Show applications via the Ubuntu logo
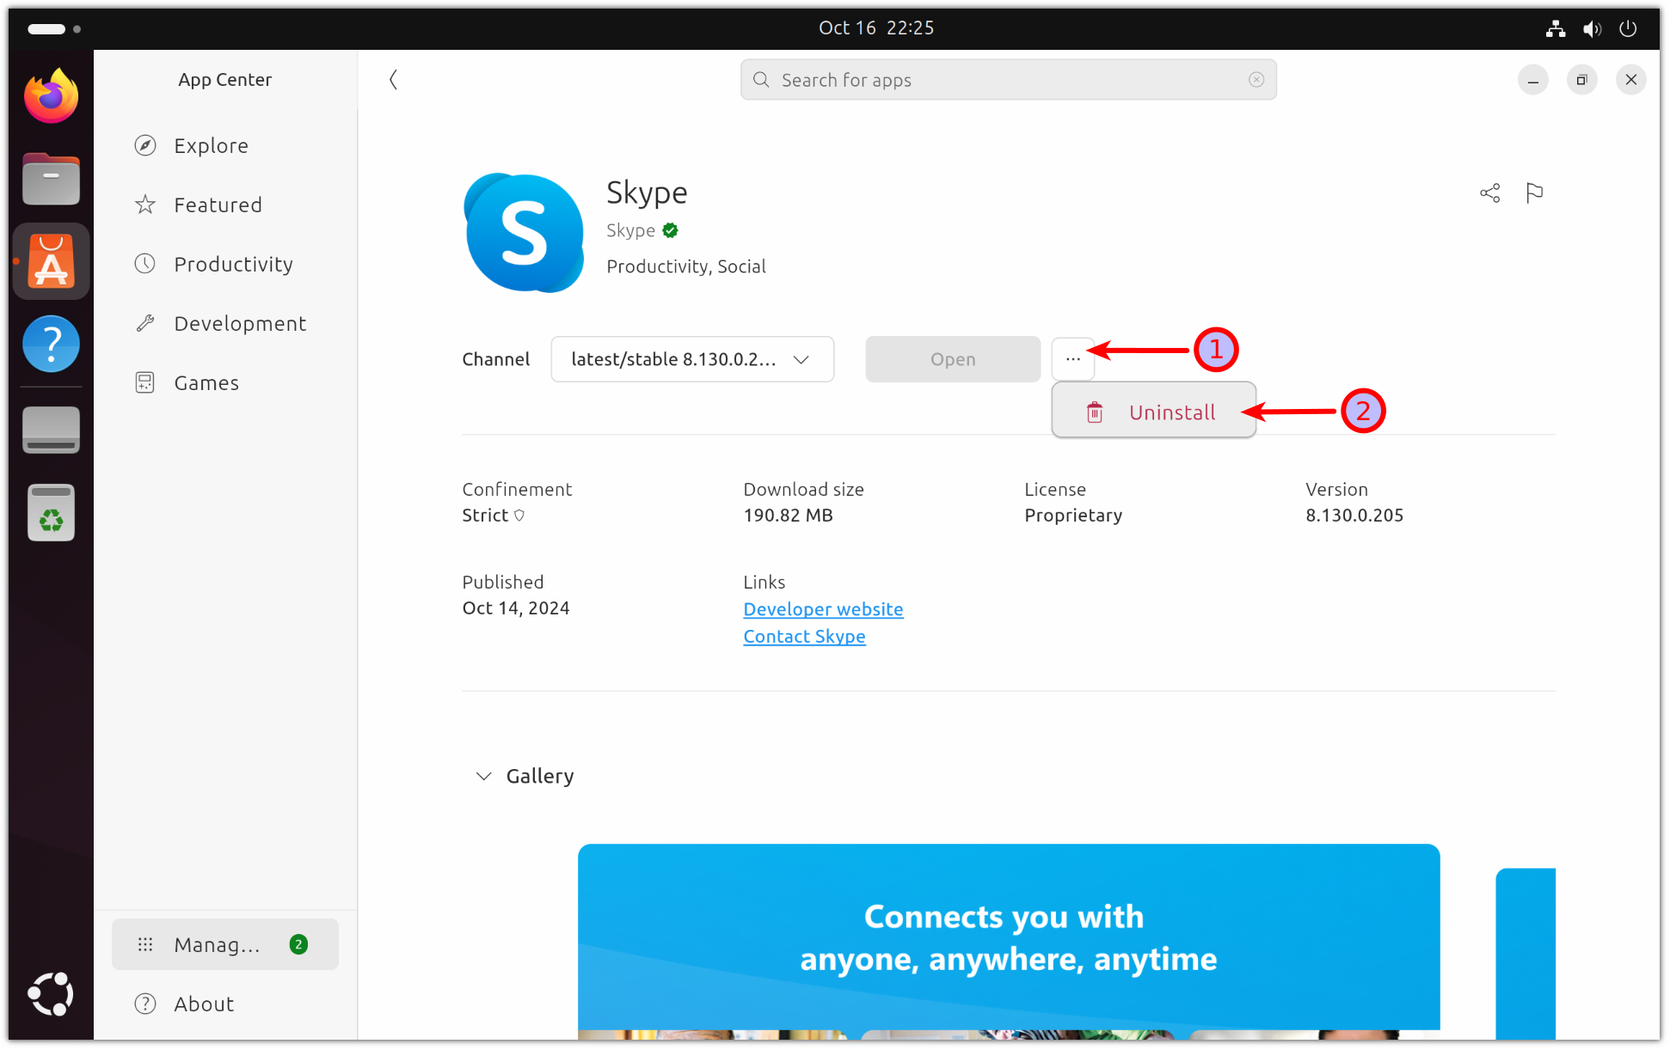The height and width of the screenshot is (1050, 1670). (x=51, y=994)
